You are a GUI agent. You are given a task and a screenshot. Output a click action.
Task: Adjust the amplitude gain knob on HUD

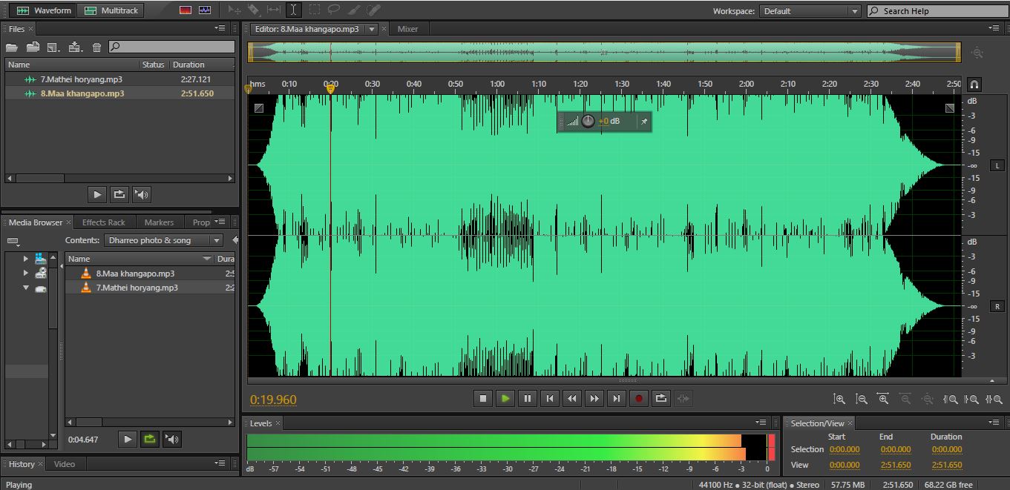(x=588, y=121)
